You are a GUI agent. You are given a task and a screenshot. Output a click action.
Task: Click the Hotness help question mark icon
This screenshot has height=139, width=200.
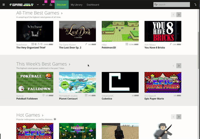point(55,119)
